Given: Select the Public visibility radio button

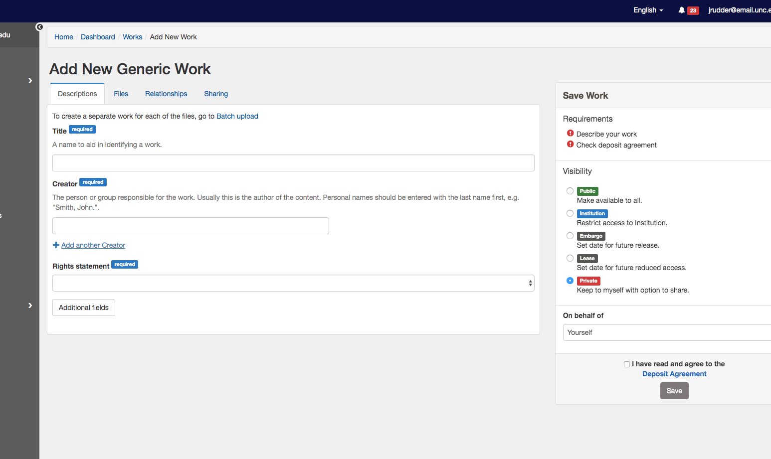Looking at the screenshot, I should (570, 191).
